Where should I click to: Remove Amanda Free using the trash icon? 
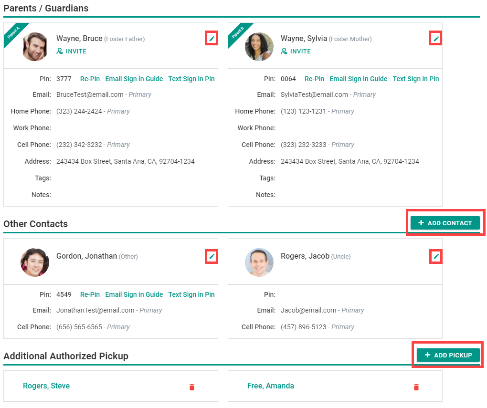point(416,387)
